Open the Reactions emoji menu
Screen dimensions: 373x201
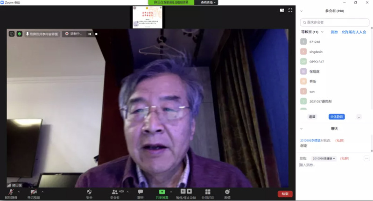pyautogui.click(x=227, y=192)
